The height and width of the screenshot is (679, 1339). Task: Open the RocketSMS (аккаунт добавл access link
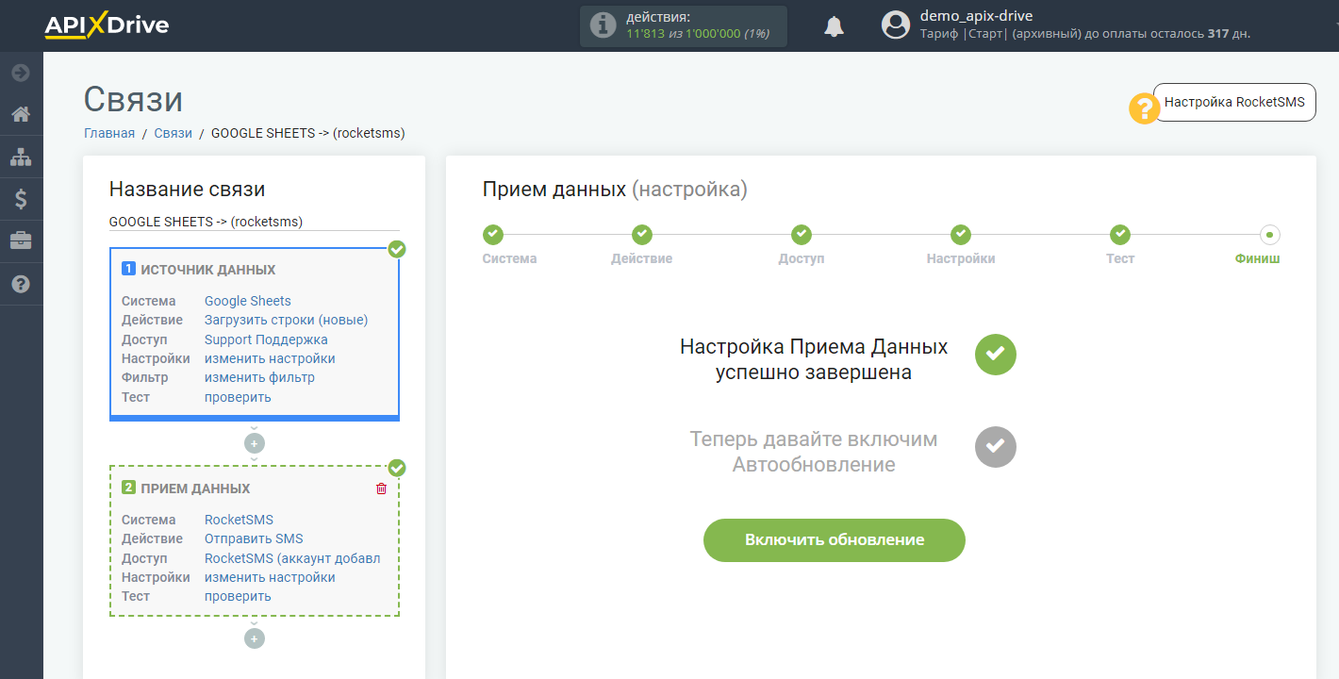pos(292,558)
